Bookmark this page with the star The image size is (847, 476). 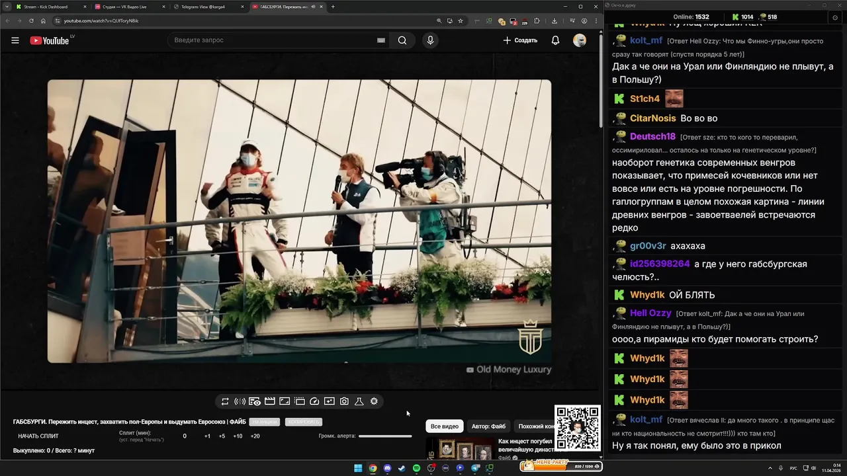pyautogui.click(x=461, y=20)
